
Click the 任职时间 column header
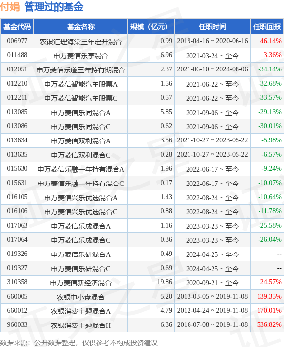point(213,27)
